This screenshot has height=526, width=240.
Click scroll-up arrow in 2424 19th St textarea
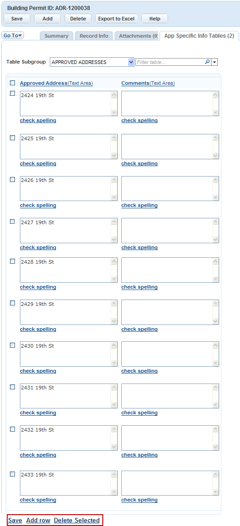pyautogui.click(x=114, y=95)
